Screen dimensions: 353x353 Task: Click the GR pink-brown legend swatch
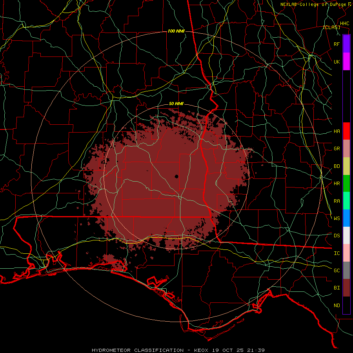tap(346, 149)
